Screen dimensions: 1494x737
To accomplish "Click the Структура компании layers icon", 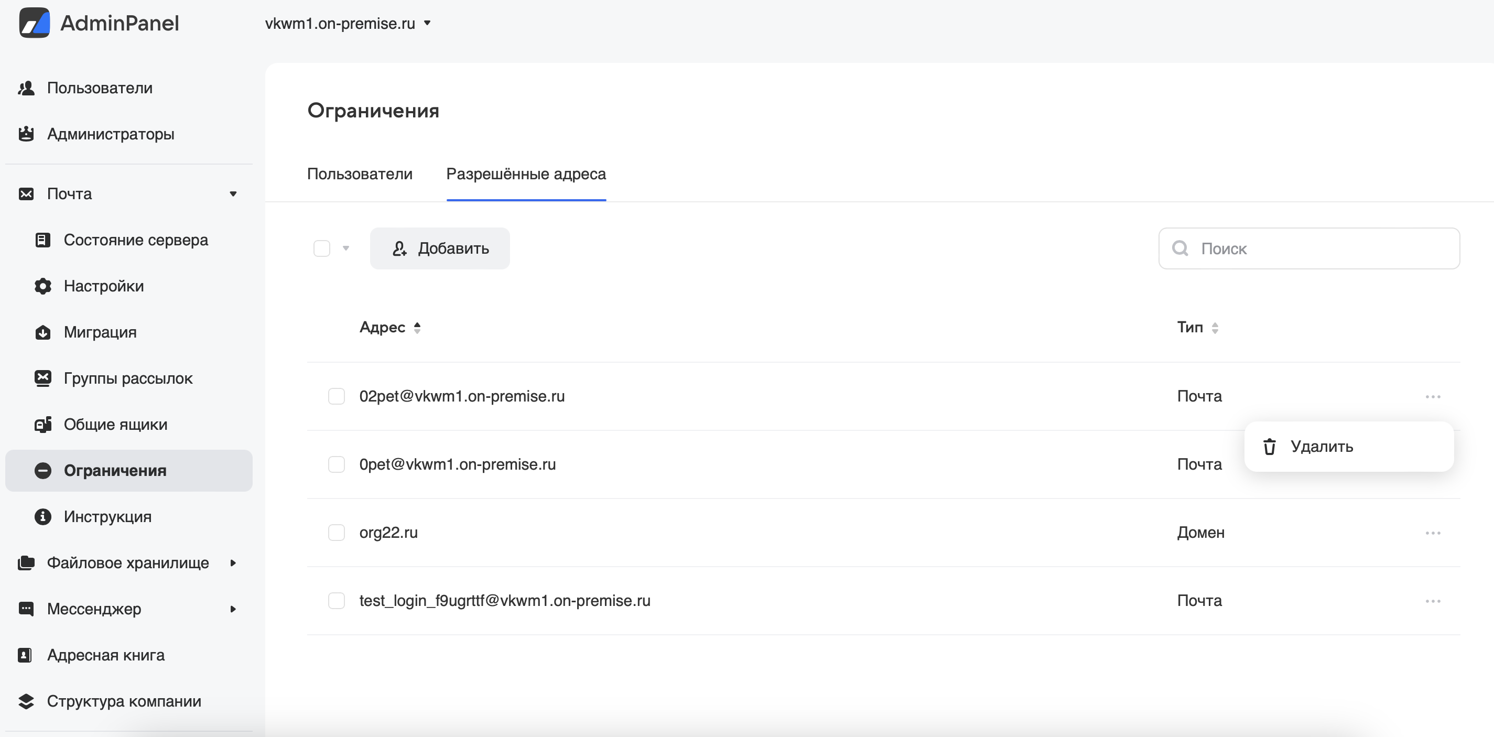I will click(x=26, y=702).
